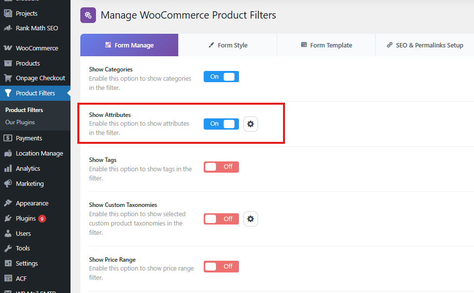Viewport: 474px width, 293px height.
Task: Enable the Show Price Range toggle
Action: click(x=221, y=267)
